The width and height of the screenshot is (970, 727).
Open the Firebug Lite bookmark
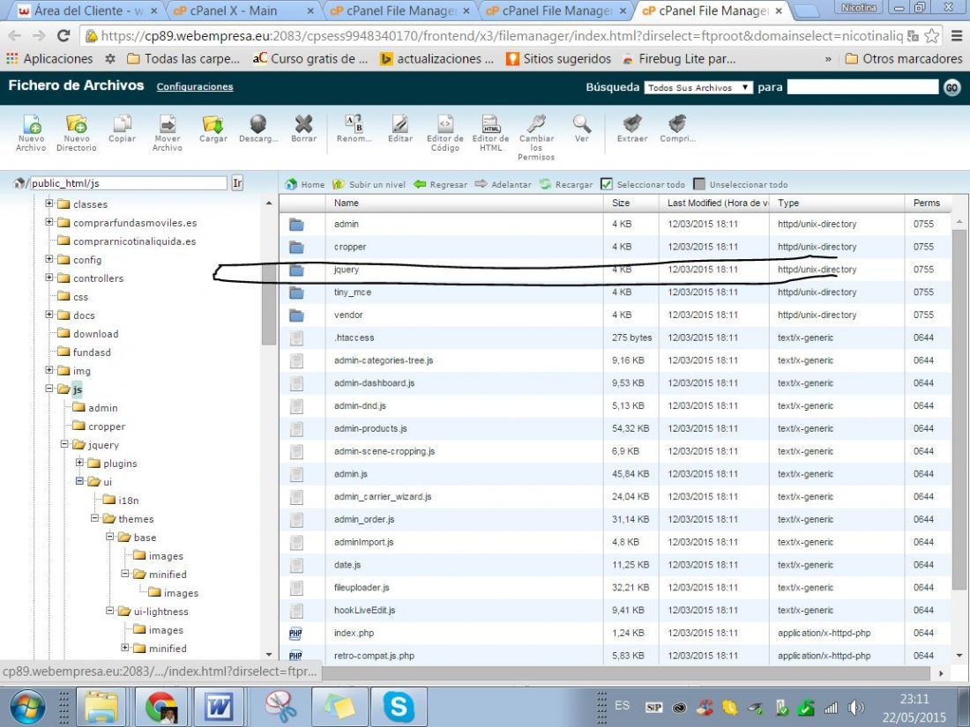click(x=679, y=59)
